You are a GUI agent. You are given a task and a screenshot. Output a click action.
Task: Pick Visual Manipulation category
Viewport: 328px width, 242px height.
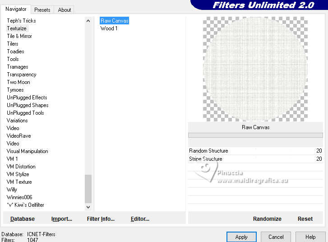(x=27, y=151)
